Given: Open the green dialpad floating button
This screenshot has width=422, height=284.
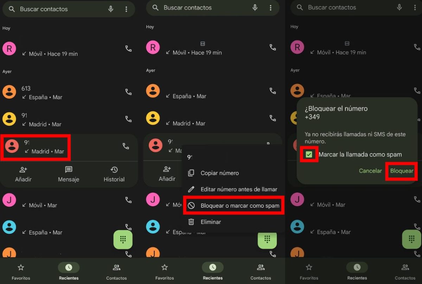Looking at the screenshot, I should [x=123, y=240].
